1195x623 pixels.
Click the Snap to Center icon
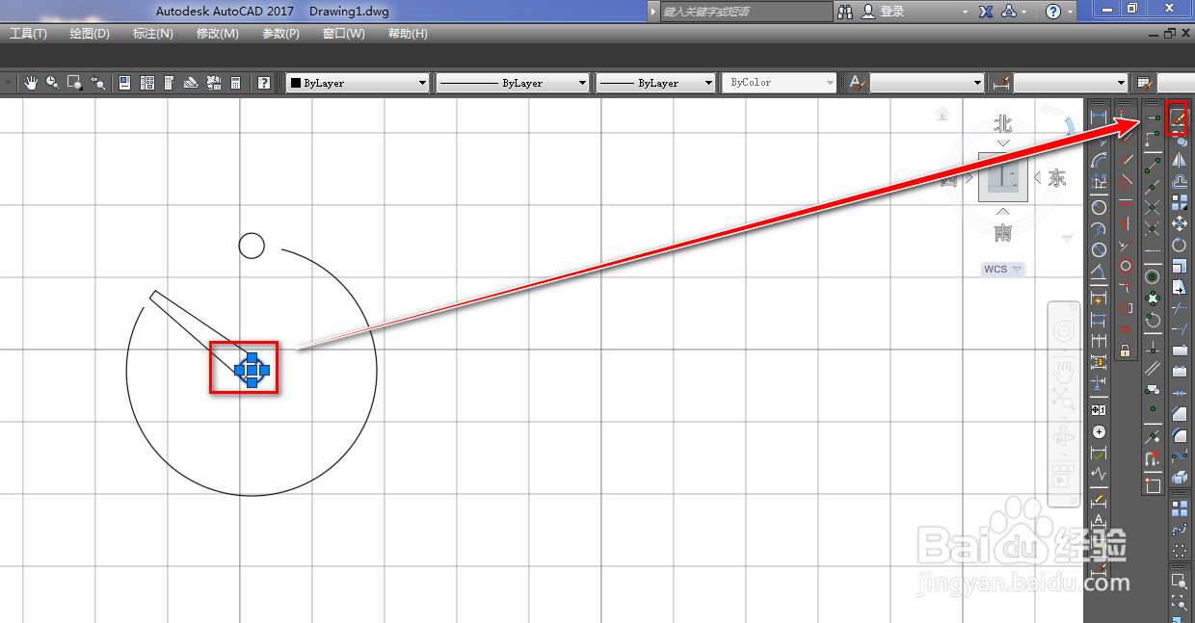(1153, 276)
